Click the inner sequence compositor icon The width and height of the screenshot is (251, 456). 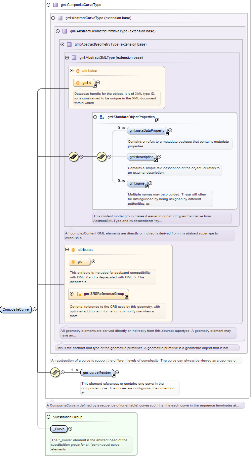pos(102,157)
